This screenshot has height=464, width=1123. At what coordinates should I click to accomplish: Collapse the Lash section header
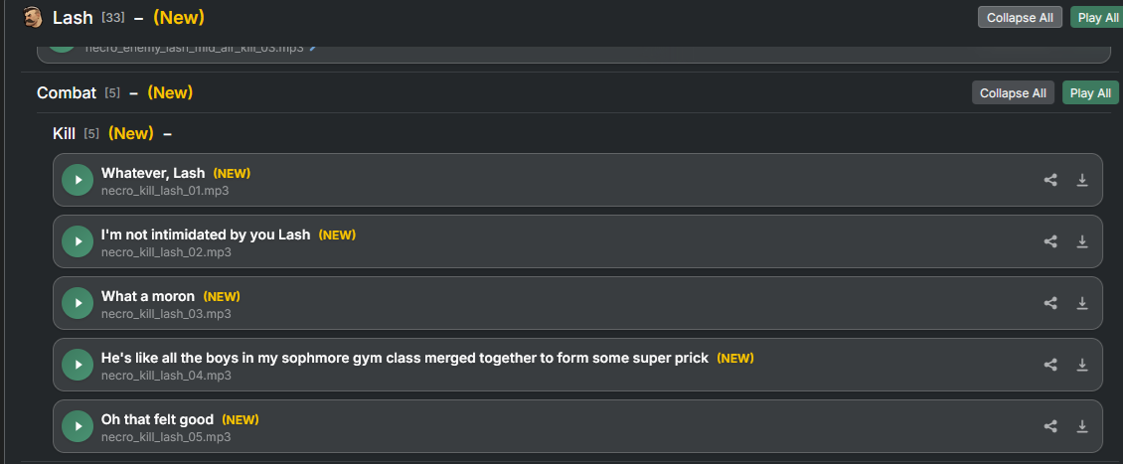[139, 17]
